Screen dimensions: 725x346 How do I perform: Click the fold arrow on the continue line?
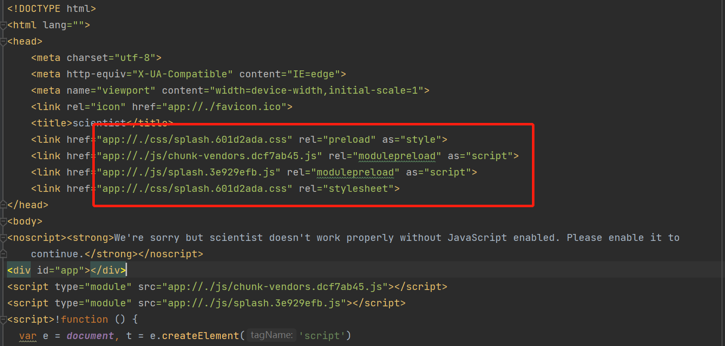(x=3, y=254)
